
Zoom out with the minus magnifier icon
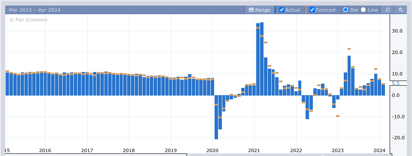click(x=401, y=10)
